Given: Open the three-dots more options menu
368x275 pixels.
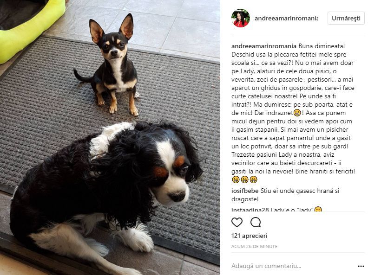Looking at the screenshot, I should click(361, 266).
